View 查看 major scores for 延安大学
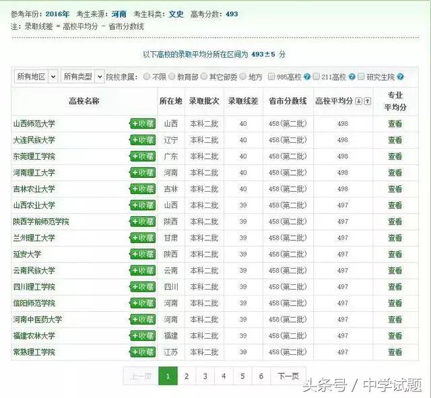This screenshot has height=398, width=431. pos(395,255)
